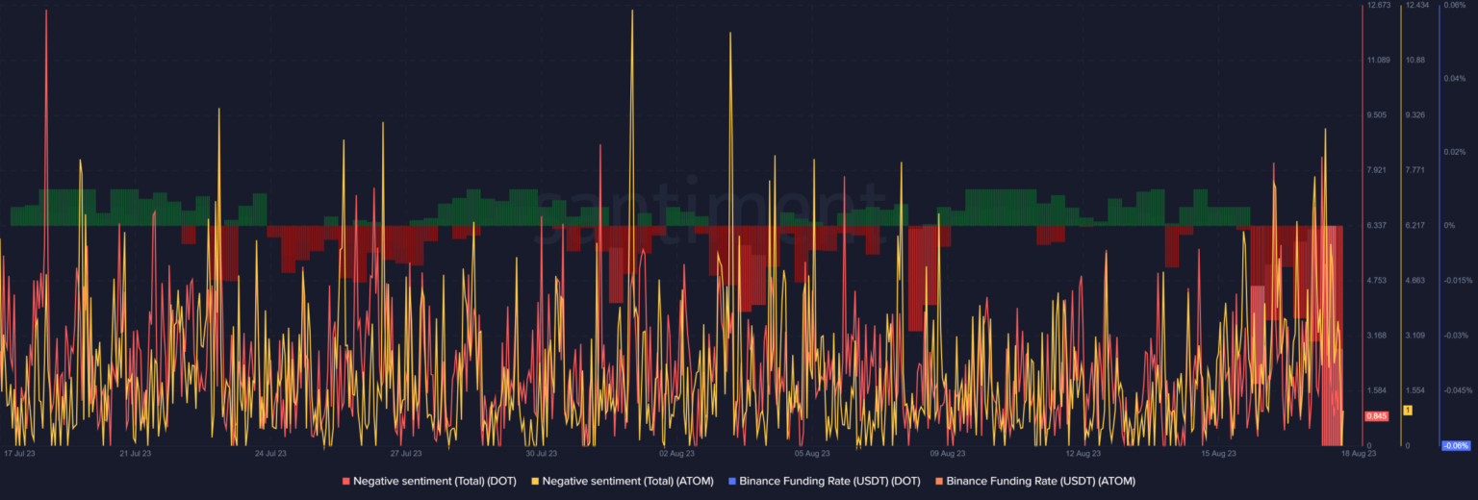Click the red DOT negative sentiment legend swatch
1478x500 pixels.
(x=347, y=480)
